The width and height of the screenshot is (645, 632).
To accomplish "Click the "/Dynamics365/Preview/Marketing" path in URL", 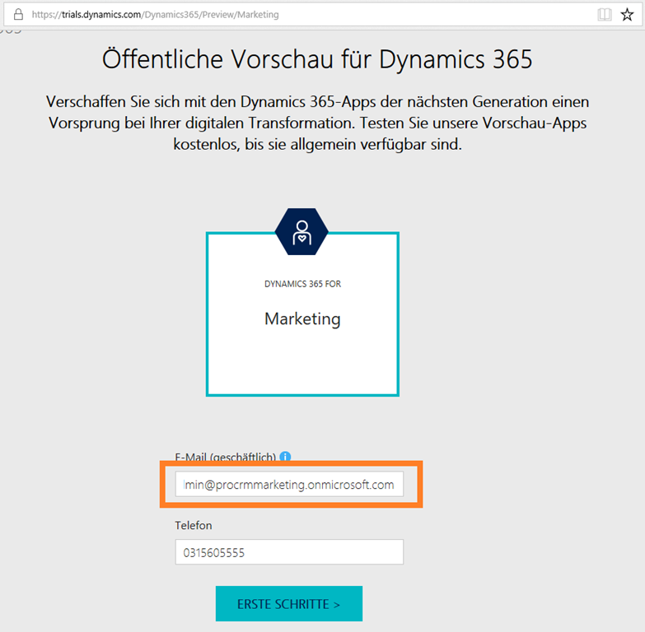I will coord(210,14).
